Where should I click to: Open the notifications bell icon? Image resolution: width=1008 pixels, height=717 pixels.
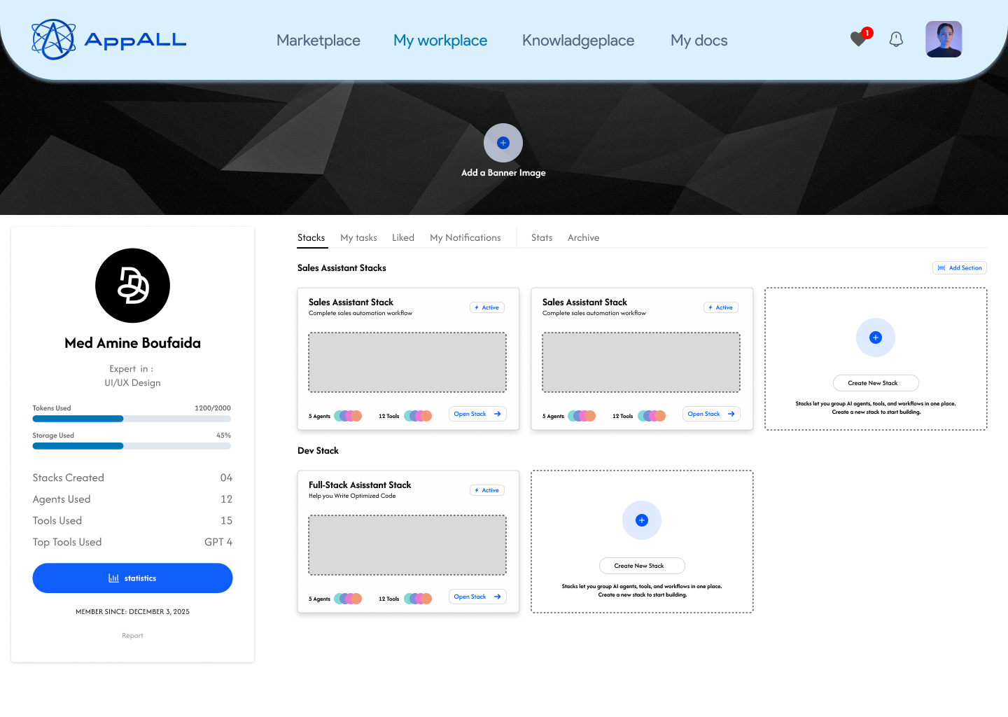click(x=896, y=39)
